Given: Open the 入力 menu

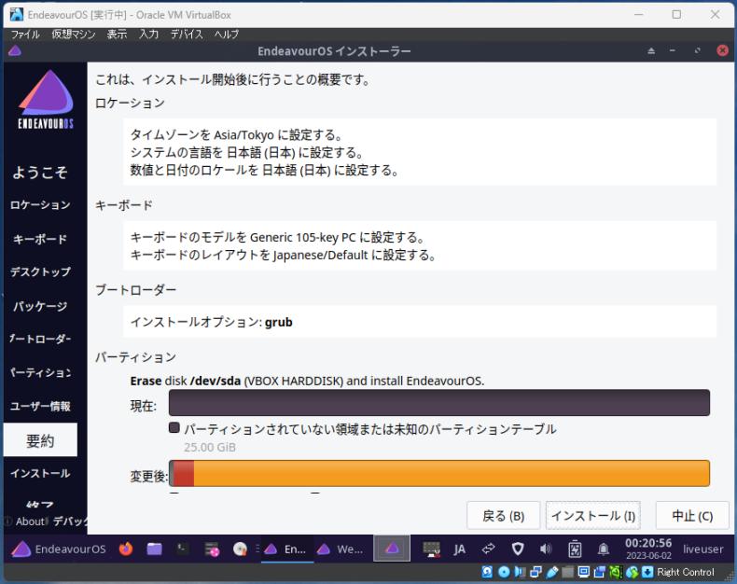Looking at the screenshot, I should tap(149, 35).
